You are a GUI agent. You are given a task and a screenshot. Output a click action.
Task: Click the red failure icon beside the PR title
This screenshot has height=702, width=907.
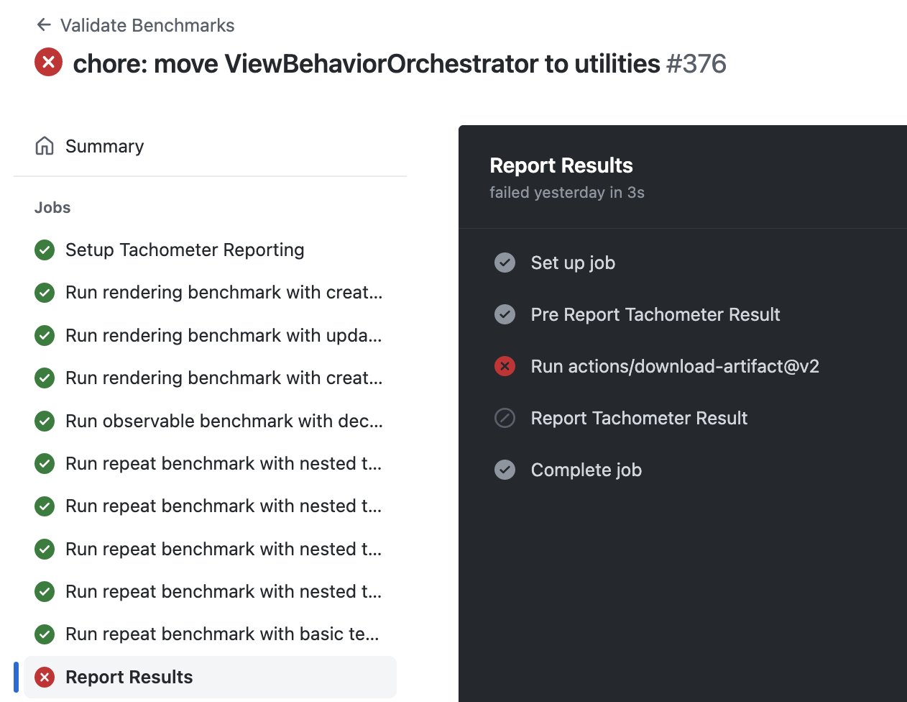click(x=47, y=63)
